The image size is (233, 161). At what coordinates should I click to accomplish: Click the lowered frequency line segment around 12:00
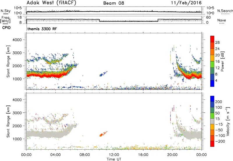(x=128, y=22)
